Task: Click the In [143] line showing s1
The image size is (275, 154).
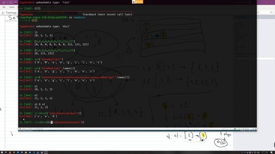Action: [x=28, y=86]
